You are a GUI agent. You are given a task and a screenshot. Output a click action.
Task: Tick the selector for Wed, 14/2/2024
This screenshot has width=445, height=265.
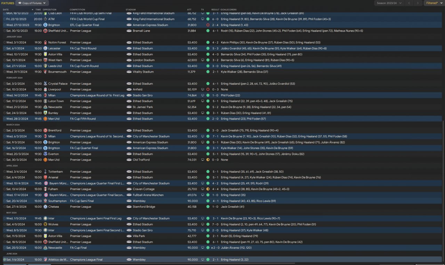[5, 95]
